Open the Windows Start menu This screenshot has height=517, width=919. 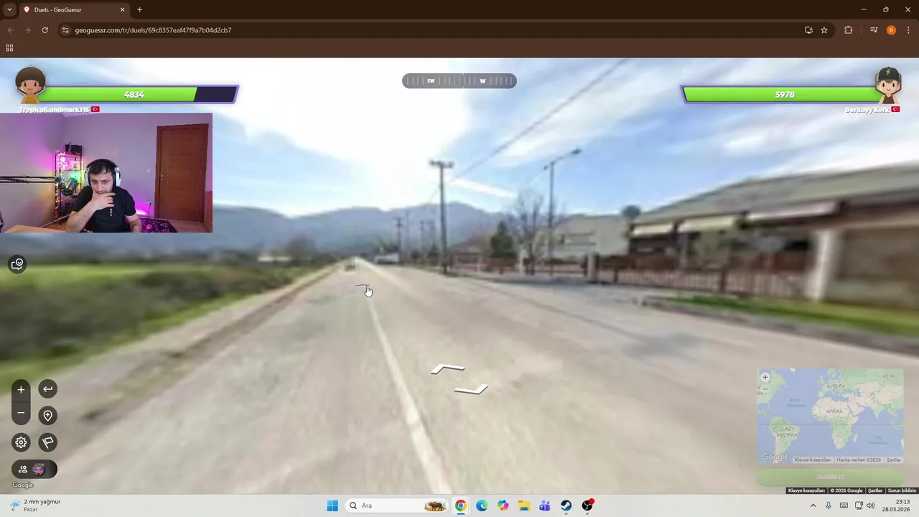[332, 506]
